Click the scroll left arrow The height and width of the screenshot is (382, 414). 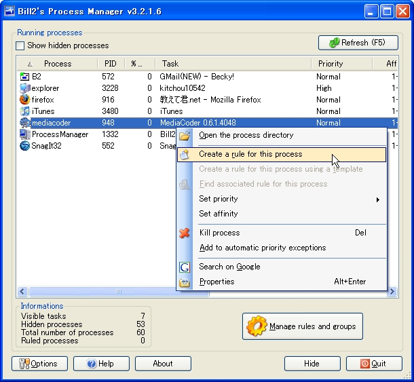(x=22, y=292)
